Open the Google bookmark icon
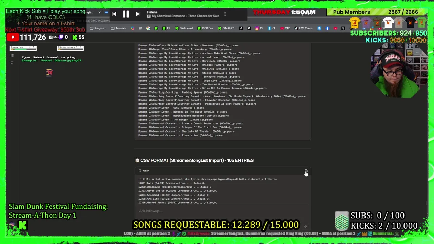This screenshot has width=434, height=244. 148,28
